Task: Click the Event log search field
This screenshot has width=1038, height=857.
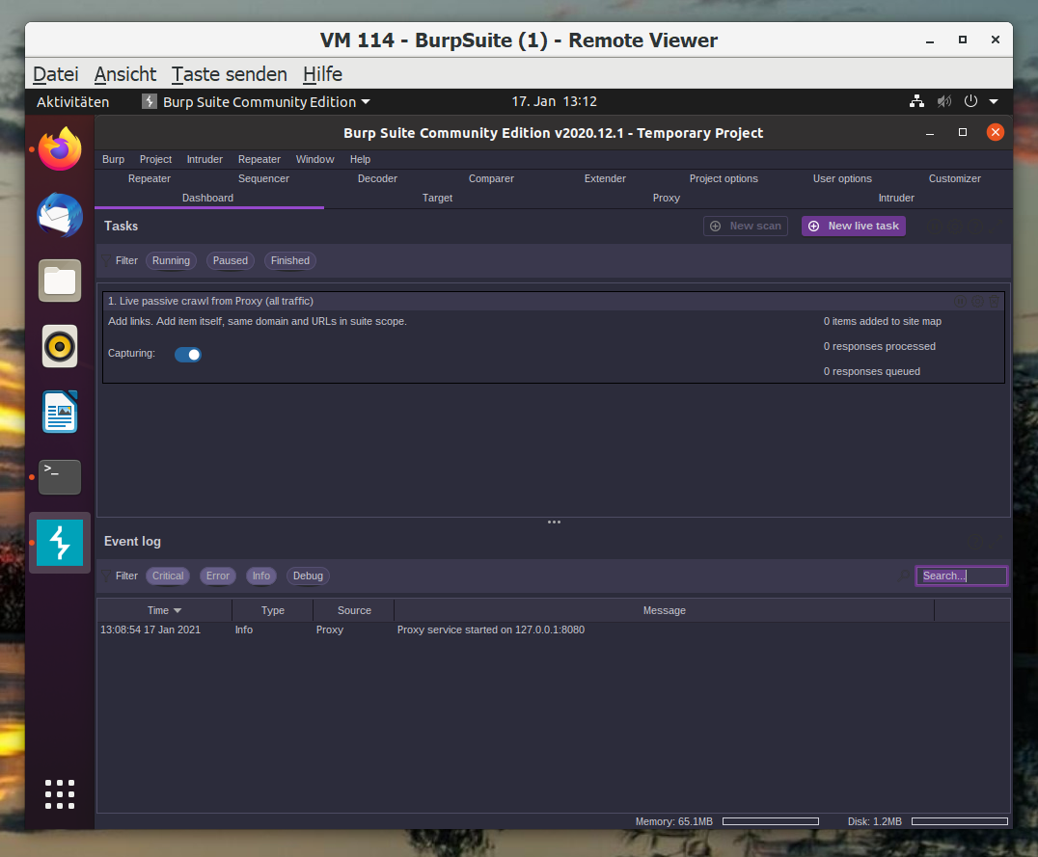Action: pos(961,576)
